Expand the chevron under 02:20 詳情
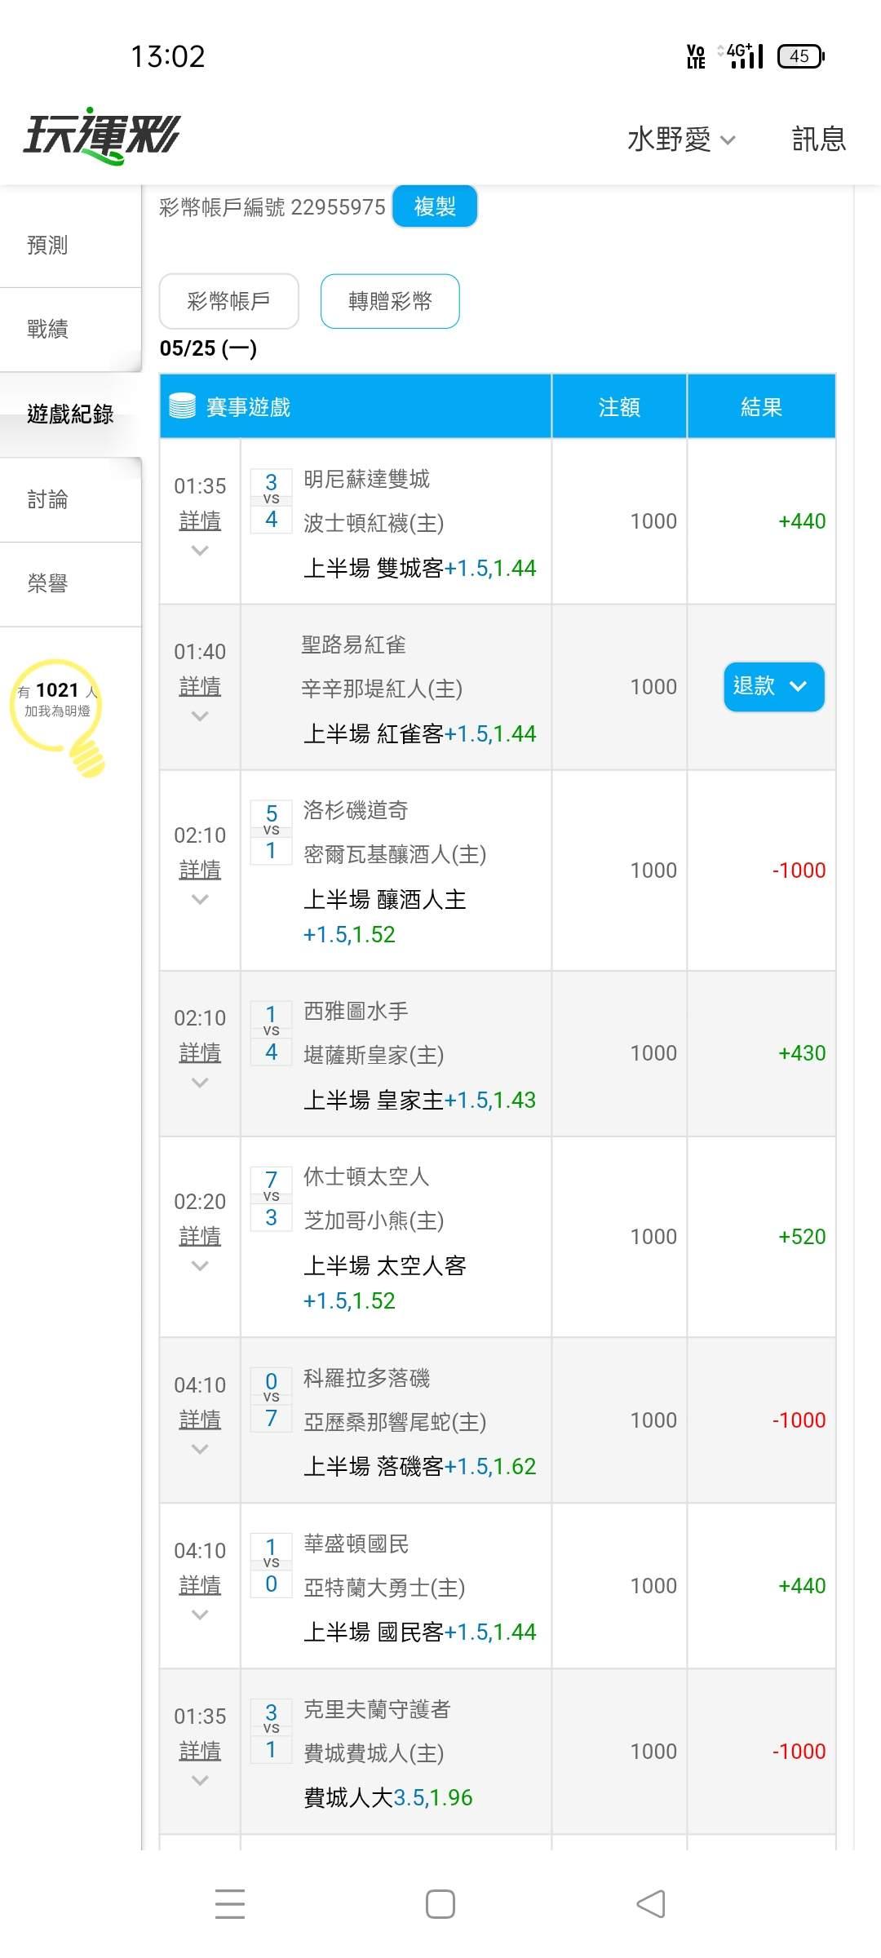This screenshot has width=881, height=1958. (x=200, y=1266)
